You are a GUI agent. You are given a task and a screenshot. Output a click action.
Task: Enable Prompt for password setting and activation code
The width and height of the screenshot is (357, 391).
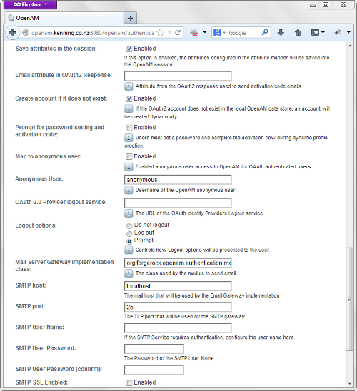click(129, 128)
